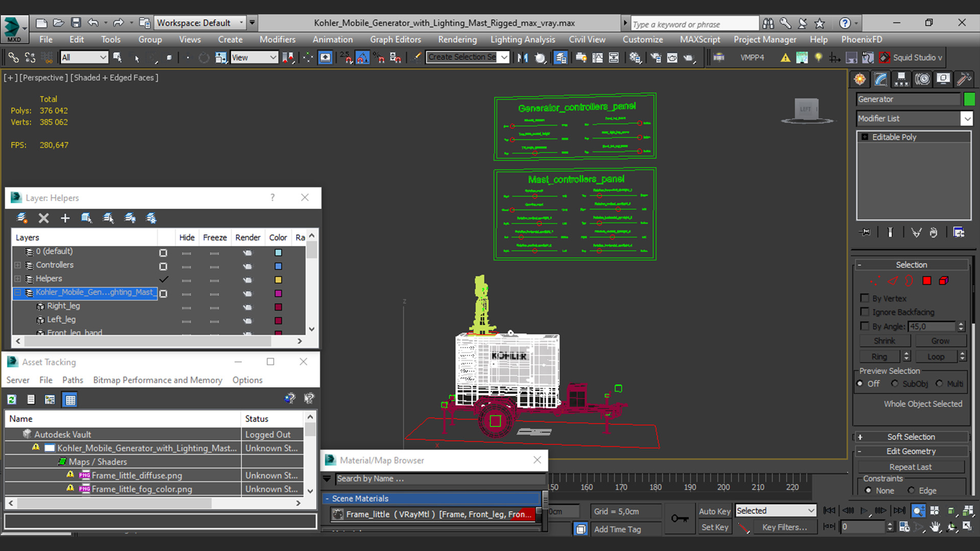Select Polygon sub-object level red square
Viewport: 980px width, 551px height.
pos(927,281)
